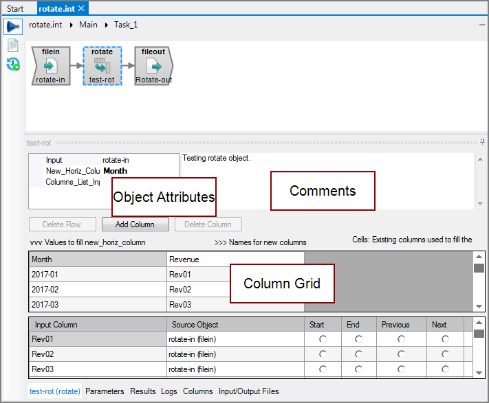The height and width of the screenshot is (403, 489).
Task: Select Start radio button for Rev01
Action: pos(323,339)
